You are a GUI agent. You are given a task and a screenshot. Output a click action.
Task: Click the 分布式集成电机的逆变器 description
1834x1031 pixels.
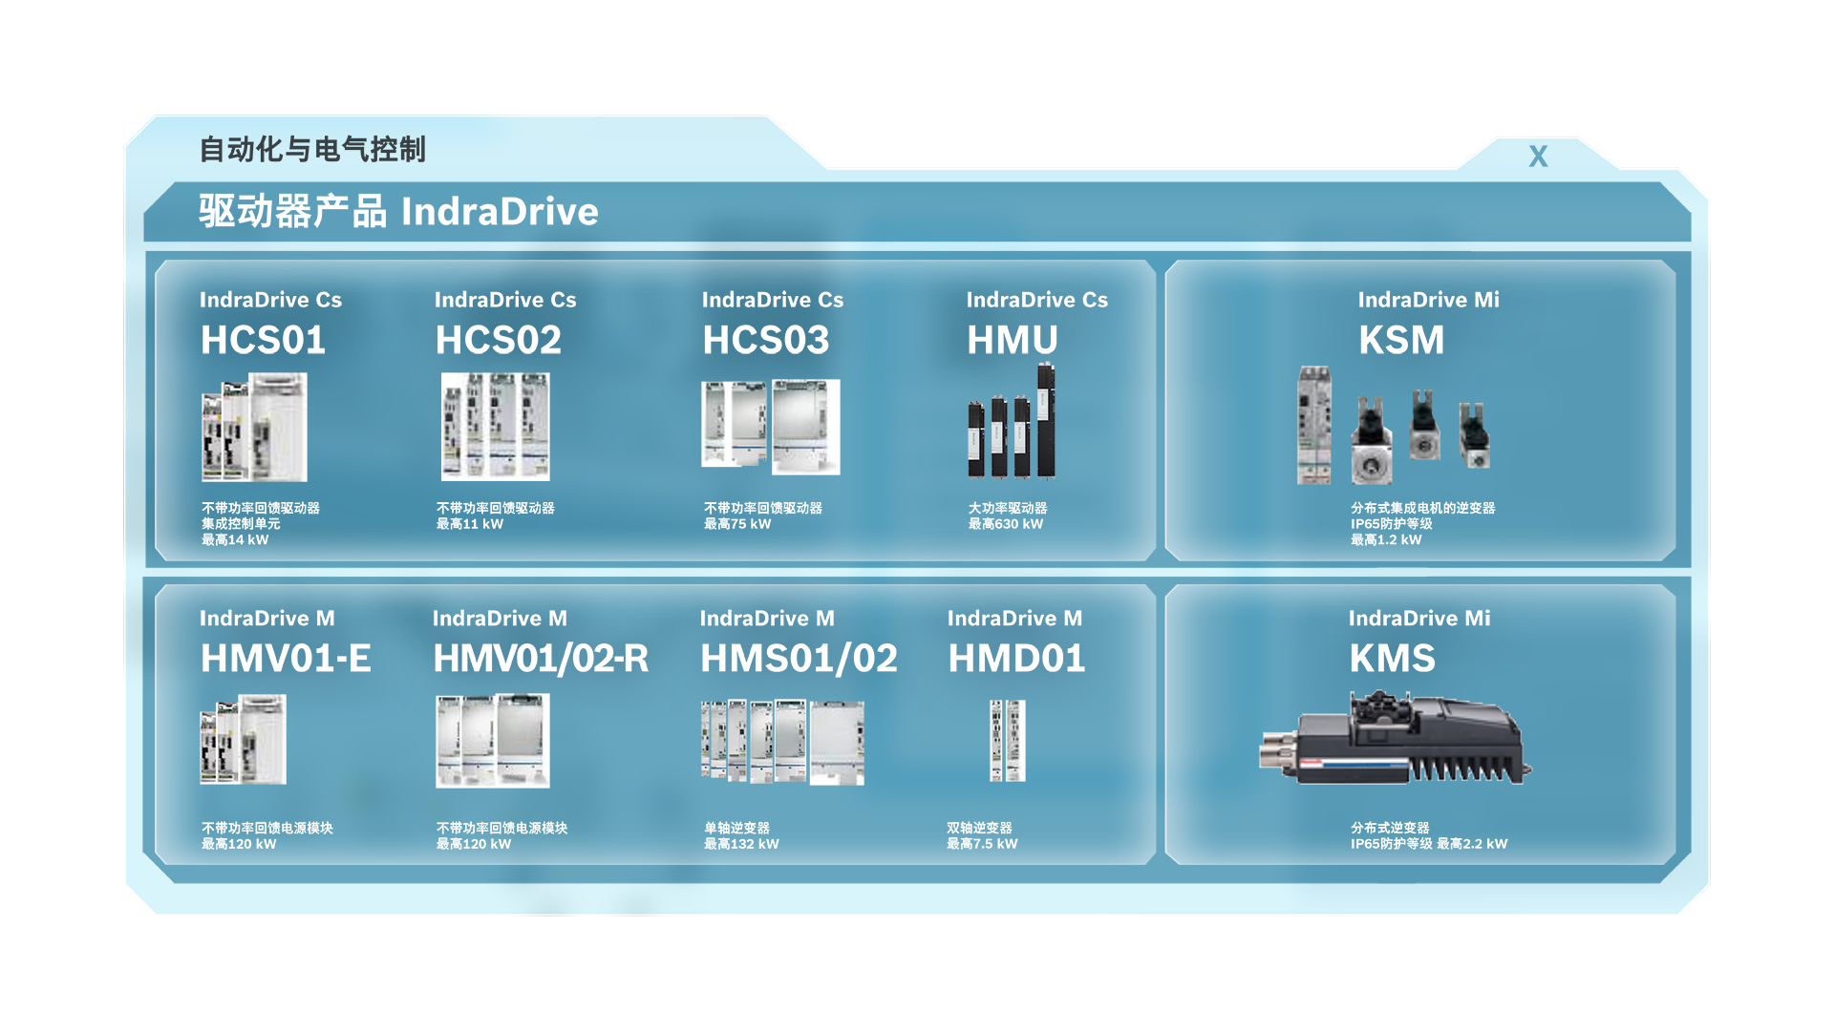tap(1423, 509)
